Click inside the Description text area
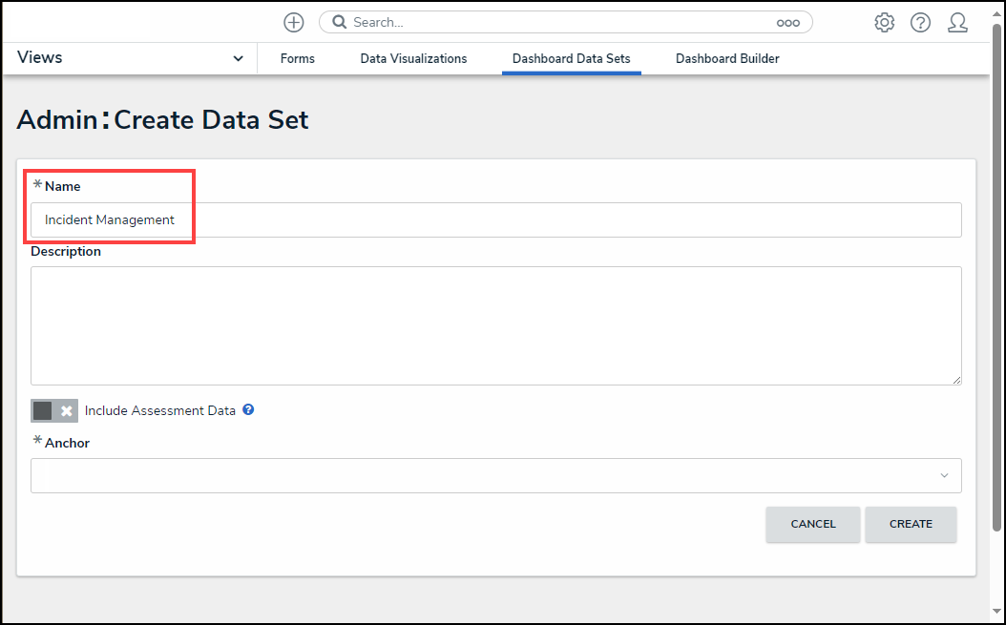Image resolution: width=1006 pixels, height=625 pixels. (x=495, y=325)
